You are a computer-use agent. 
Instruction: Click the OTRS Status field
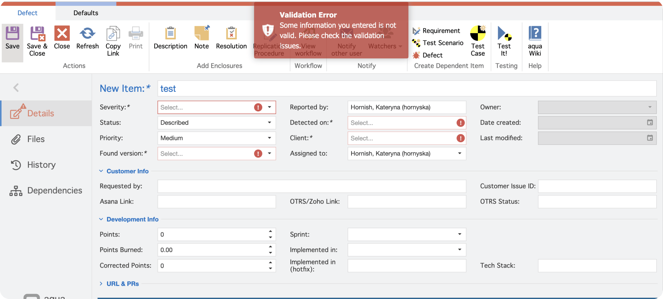(597, 202)
